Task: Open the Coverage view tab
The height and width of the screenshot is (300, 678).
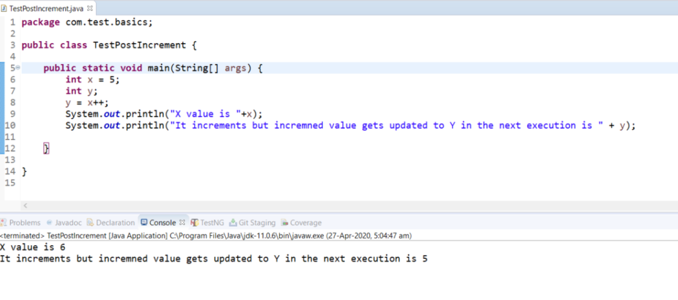Action: (305, 223)
